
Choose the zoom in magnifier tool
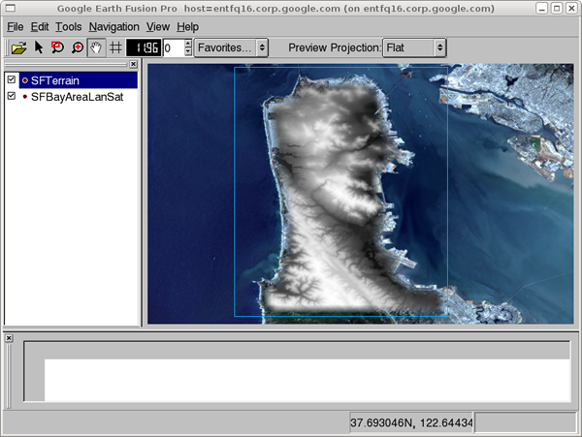point(77,47)
